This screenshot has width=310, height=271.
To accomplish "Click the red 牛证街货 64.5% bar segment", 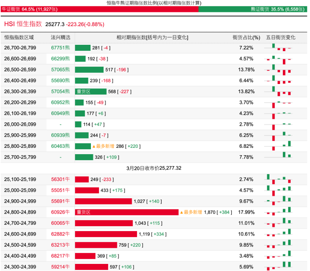I will point(99,9).
